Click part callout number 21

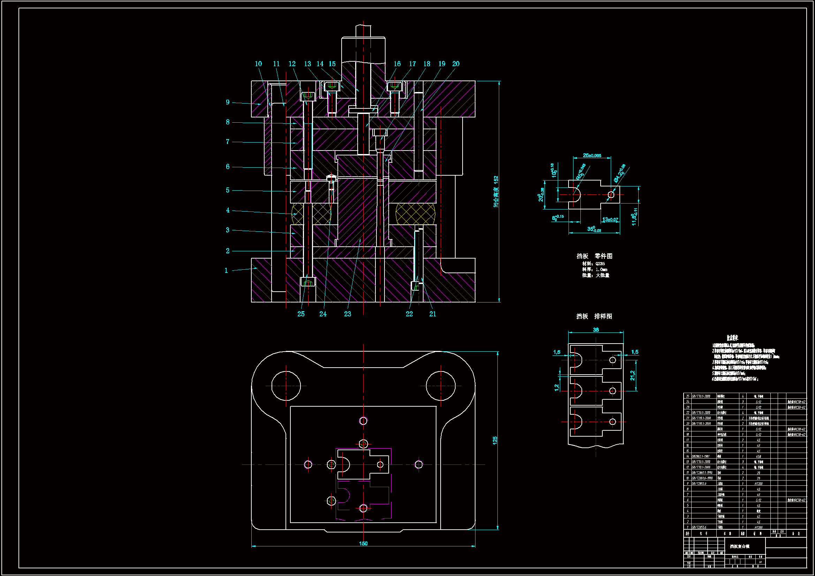(433, 314)
